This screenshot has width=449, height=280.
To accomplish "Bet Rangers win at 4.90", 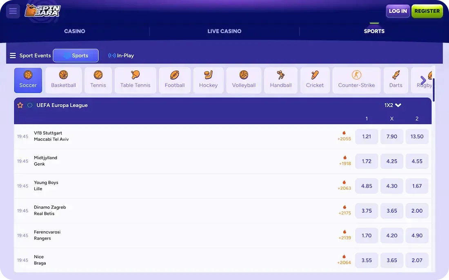I will (417, 235).
